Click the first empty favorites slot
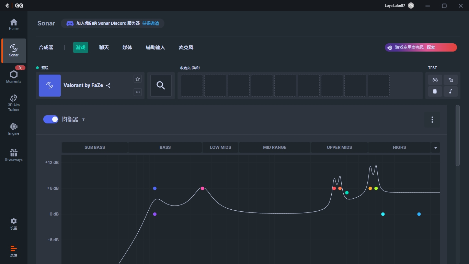469x264 pixels. (192, 86)
